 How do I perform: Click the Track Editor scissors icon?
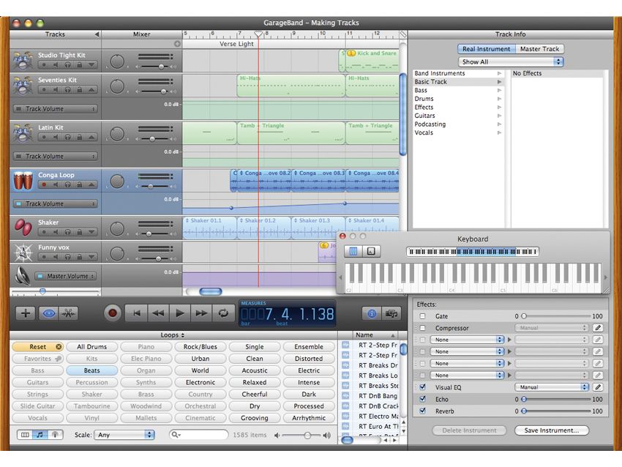pos(67,313)
